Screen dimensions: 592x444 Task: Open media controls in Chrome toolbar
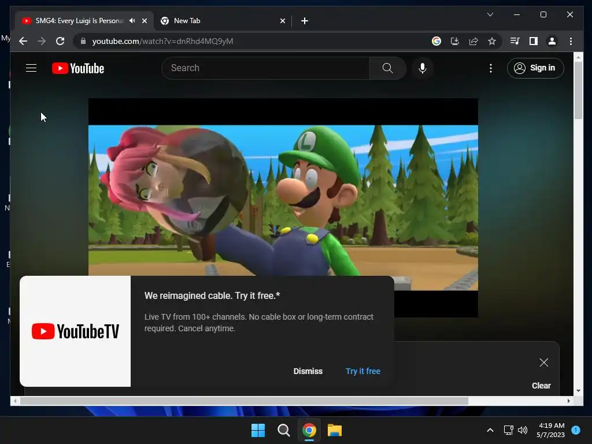click(x=515, y=41)
